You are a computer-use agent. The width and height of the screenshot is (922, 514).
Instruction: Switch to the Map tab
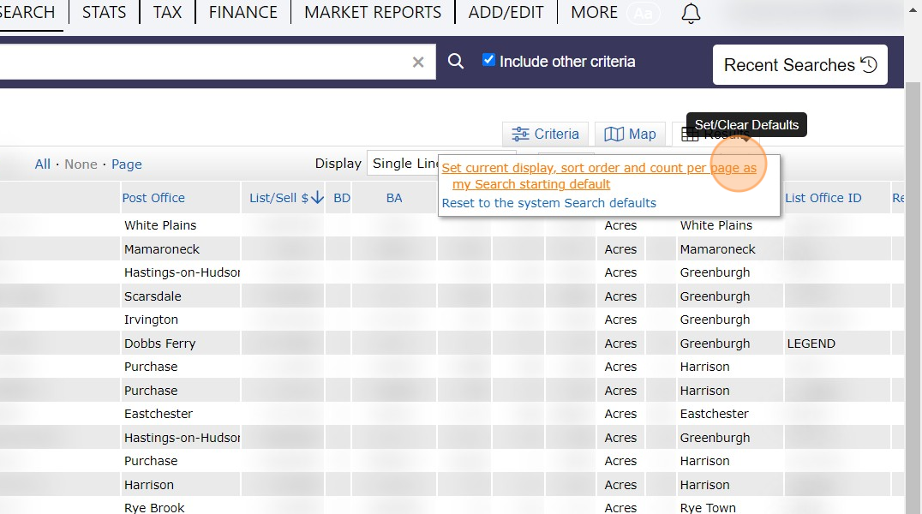pos(630,134)
